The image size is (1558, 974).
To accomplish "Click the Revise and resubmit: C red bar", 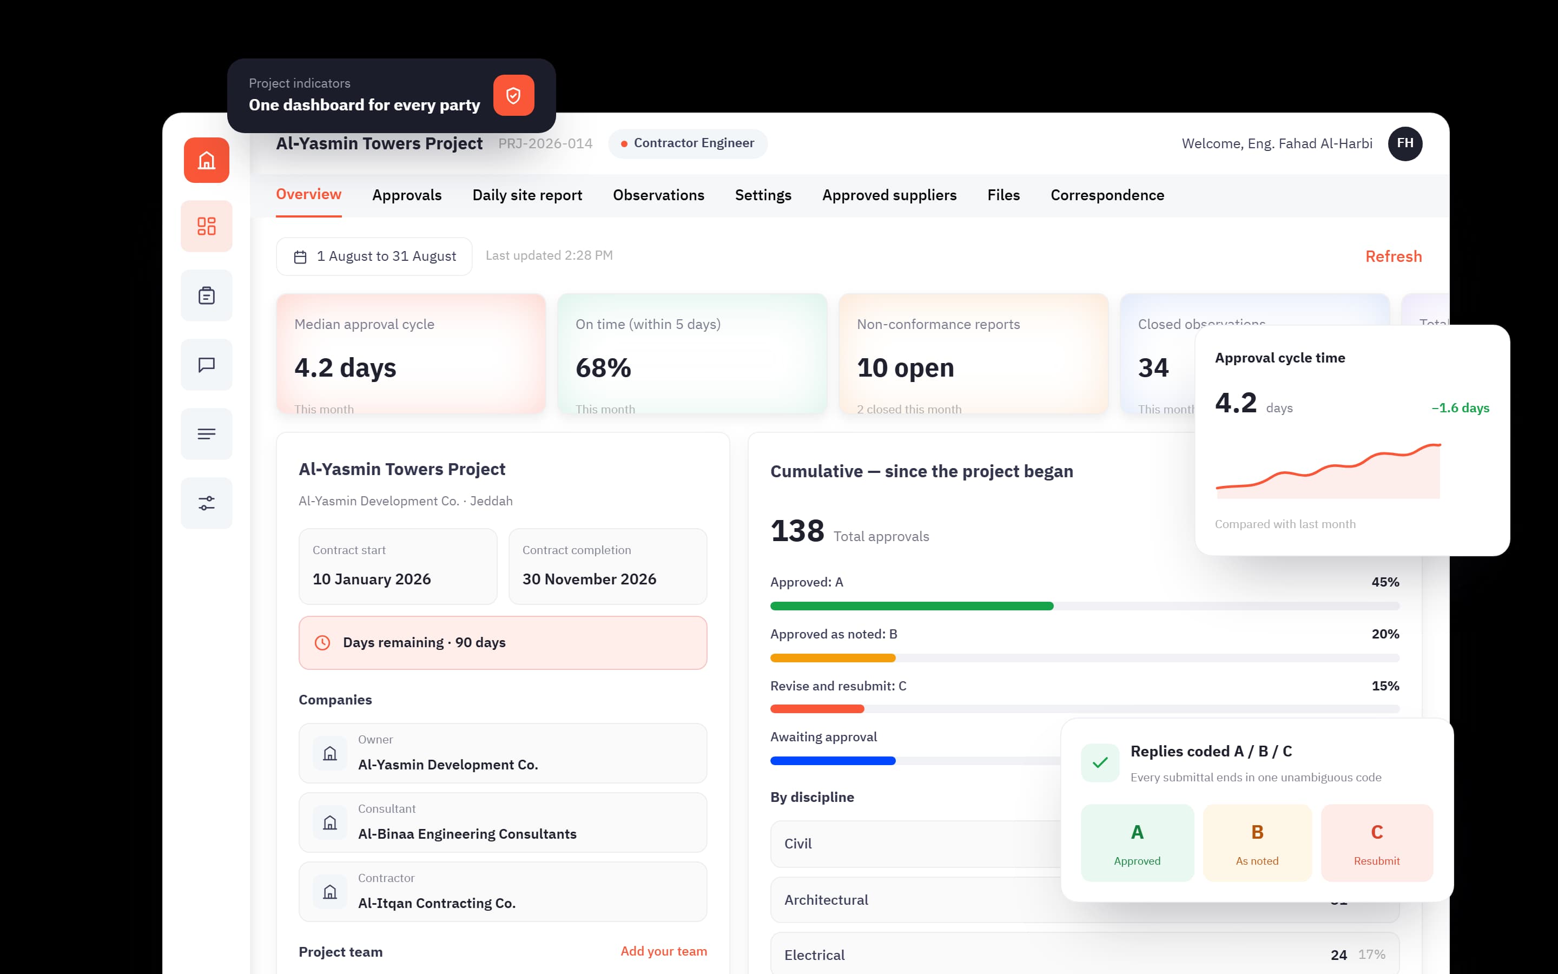I will (x=817, y=709).
